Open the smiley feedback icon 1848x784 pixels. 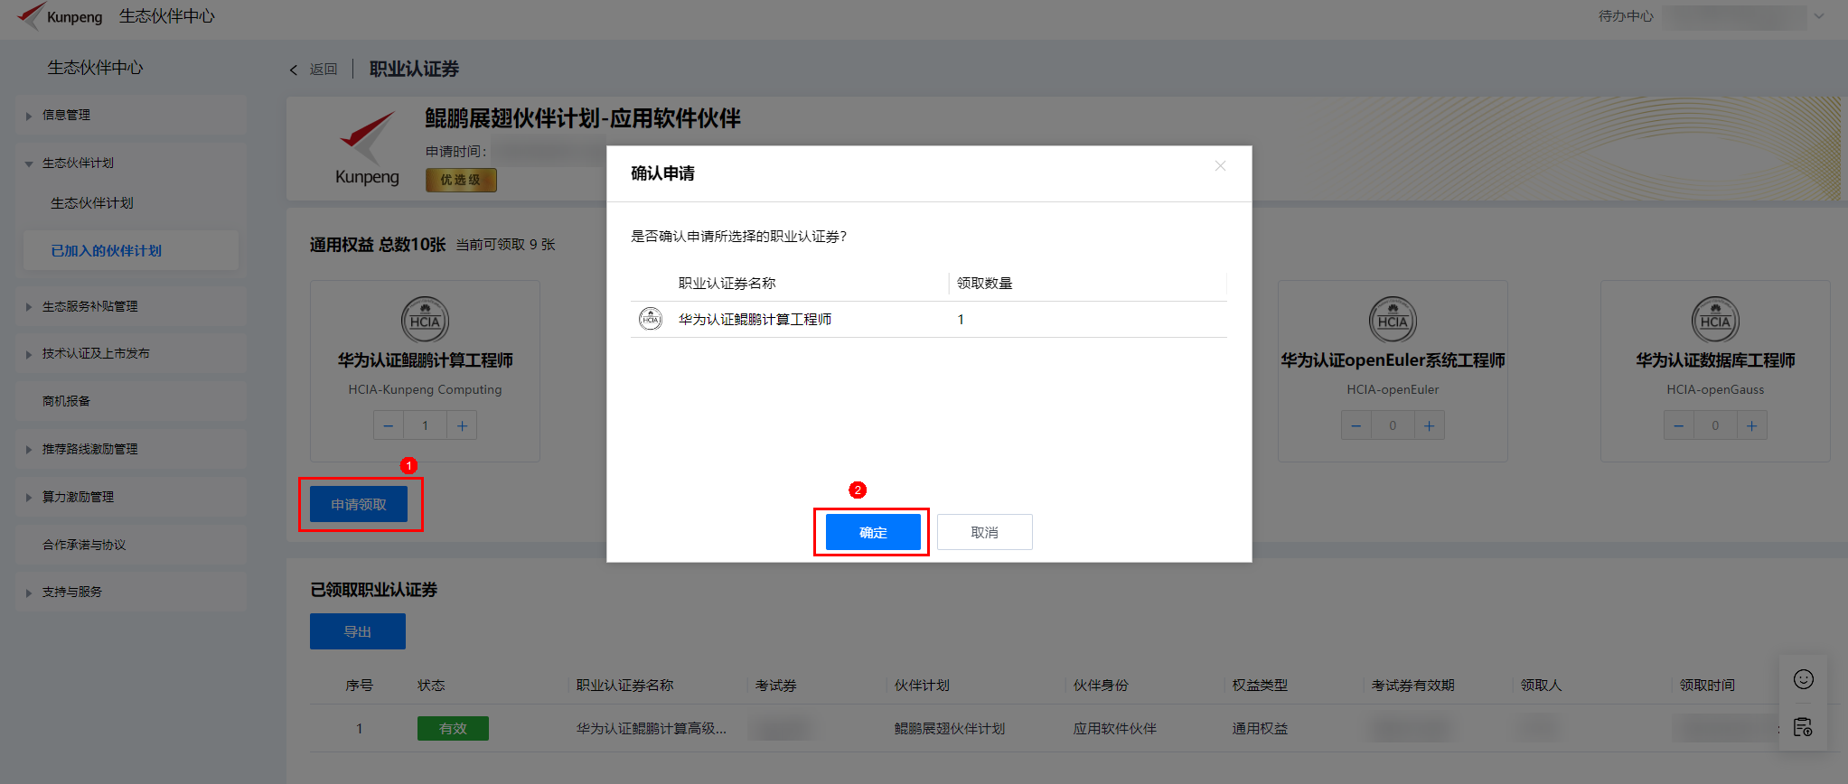click(1804, 679)
